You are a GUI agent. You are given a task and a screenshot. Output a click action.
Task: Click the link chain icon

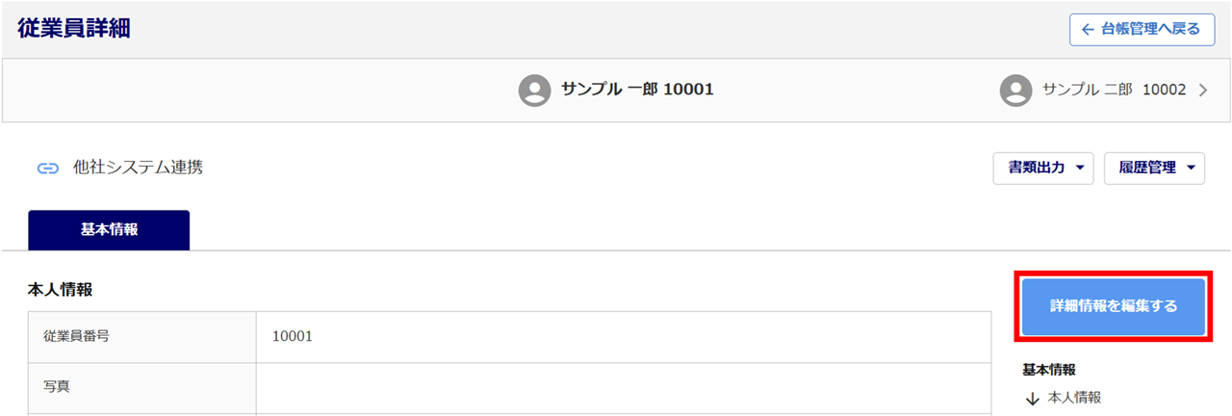pyautogui.click(x=48, y=169)
